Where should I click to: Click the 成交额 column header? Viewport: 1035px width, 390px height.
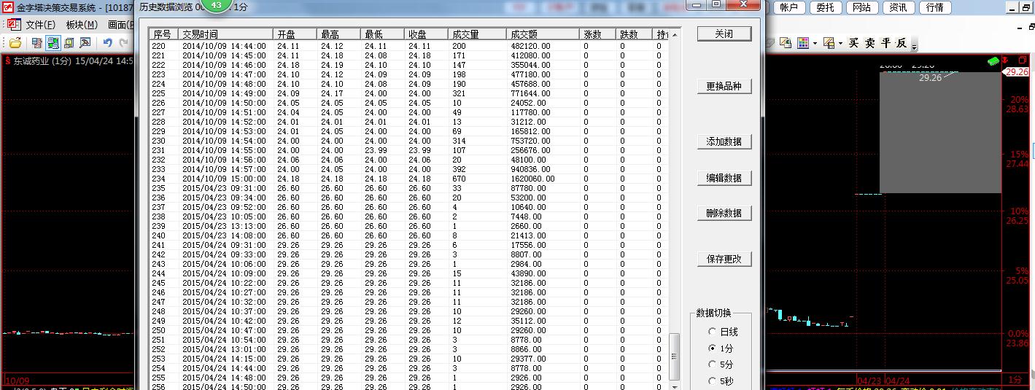tap(543, 34)
